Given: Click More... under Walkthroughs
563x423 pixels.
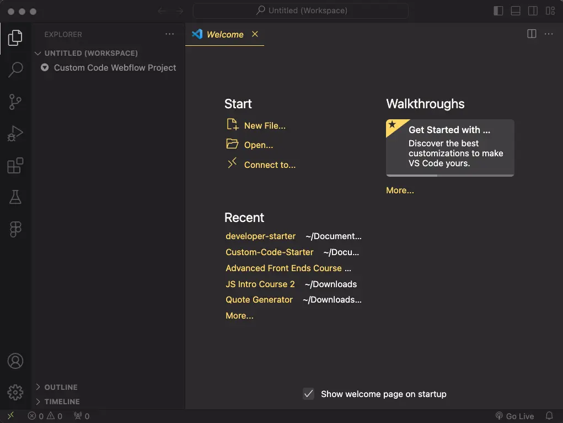Looking at the screenshot, I should [x=400, y=191].
